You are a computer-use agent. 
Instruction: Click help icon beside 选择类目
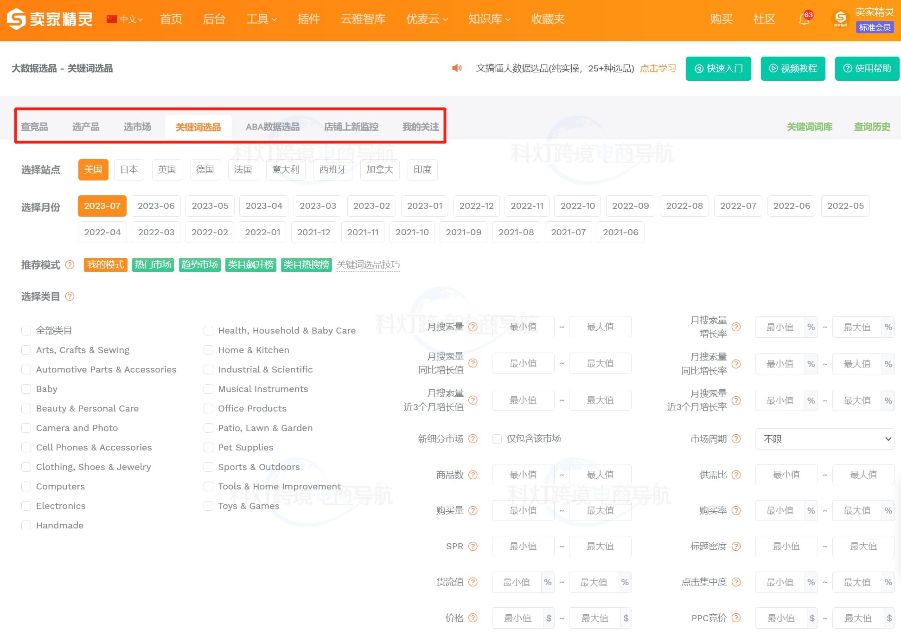70,296
